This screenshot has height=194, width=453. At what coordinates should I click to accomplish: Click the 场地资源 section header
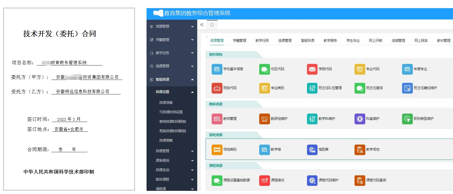(x=216, y=135)
